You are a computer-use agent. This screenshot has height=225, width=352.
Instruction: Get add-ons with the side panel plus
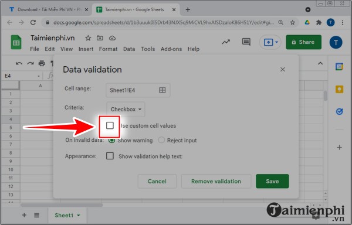(339, 148)
